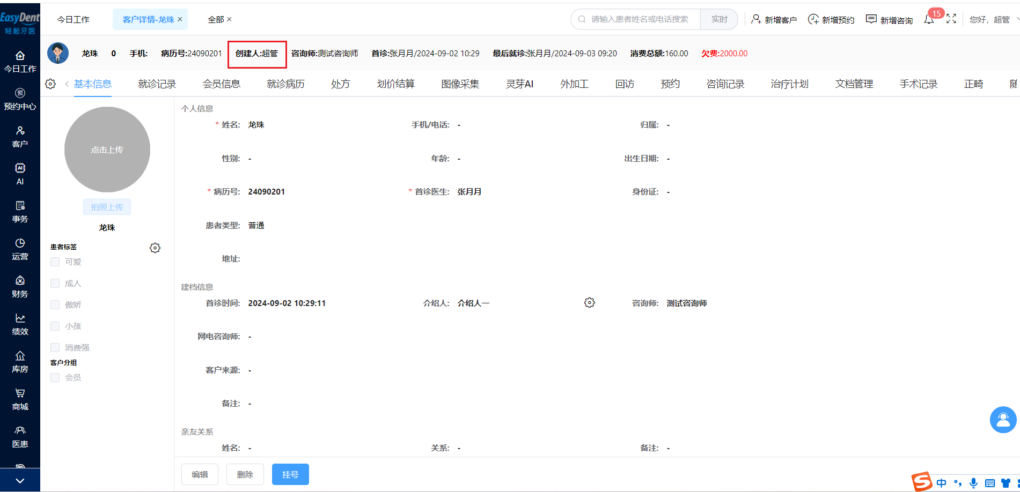
Task: Open 财务 sidebar module
Action: click(x=20, y=287)
